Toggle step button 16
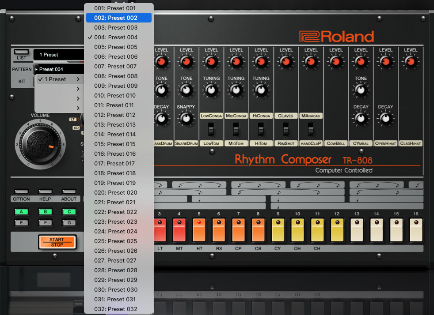Image resolution: width=434 pixels, height=315 pixels. click(416, 230)
